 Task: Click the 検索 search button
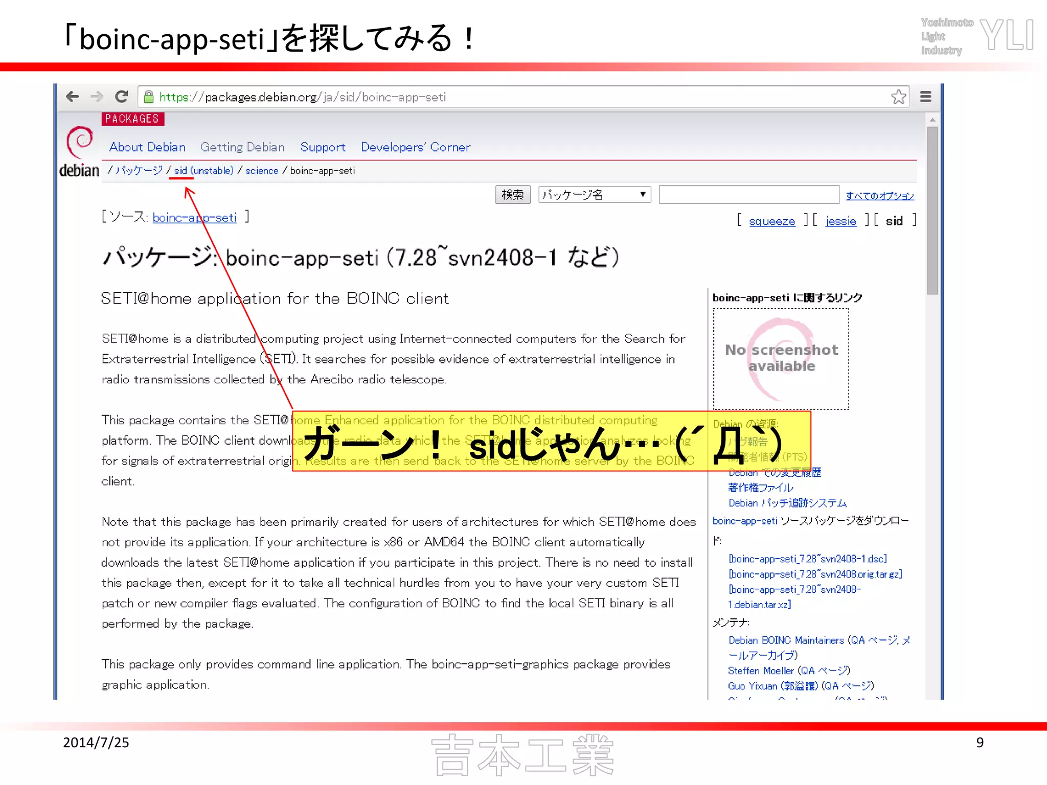(513, 195)
